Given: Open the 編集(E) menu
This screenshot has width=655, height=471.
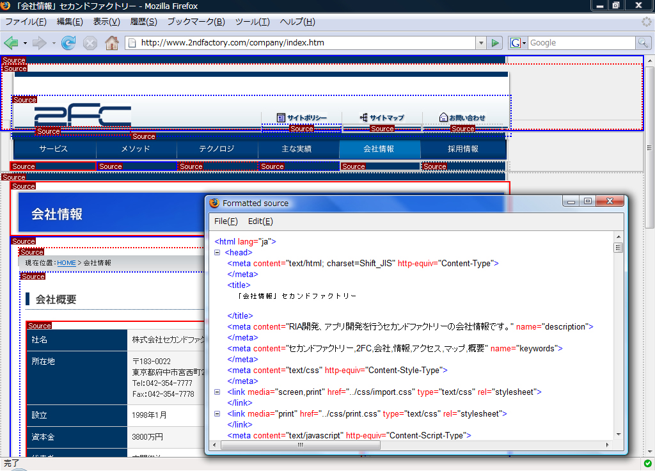Looking at the screenshot, I should point(70,22).
